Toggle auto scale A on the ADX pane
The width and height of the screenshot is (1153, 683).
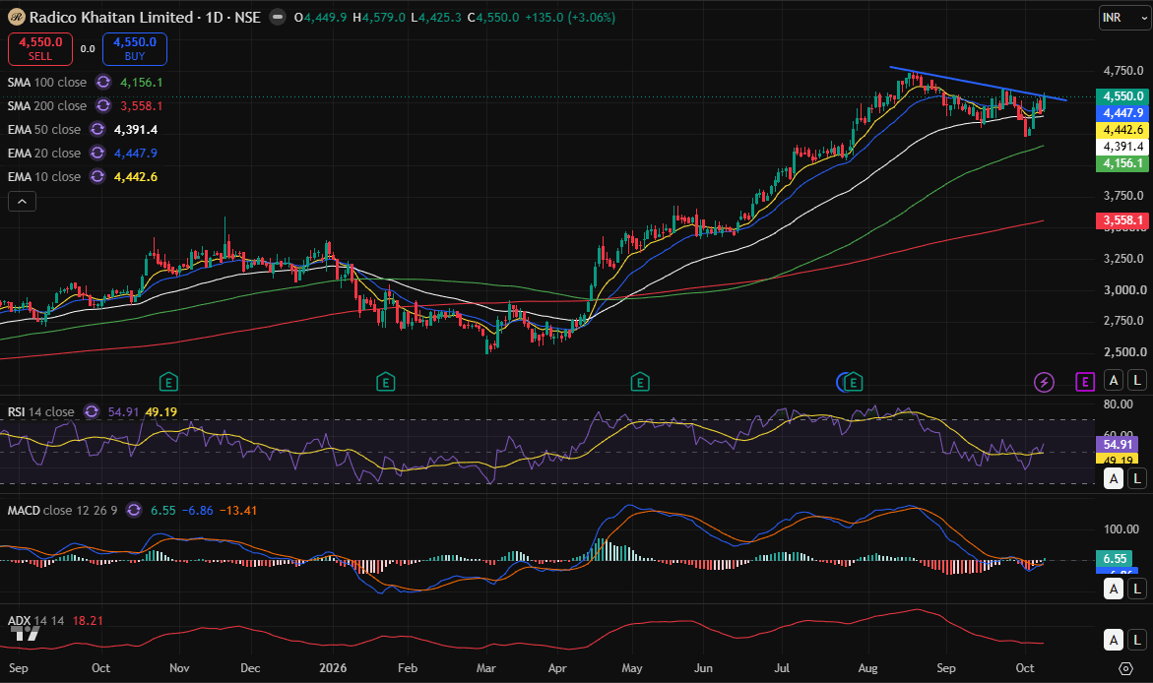(1114, 640)
